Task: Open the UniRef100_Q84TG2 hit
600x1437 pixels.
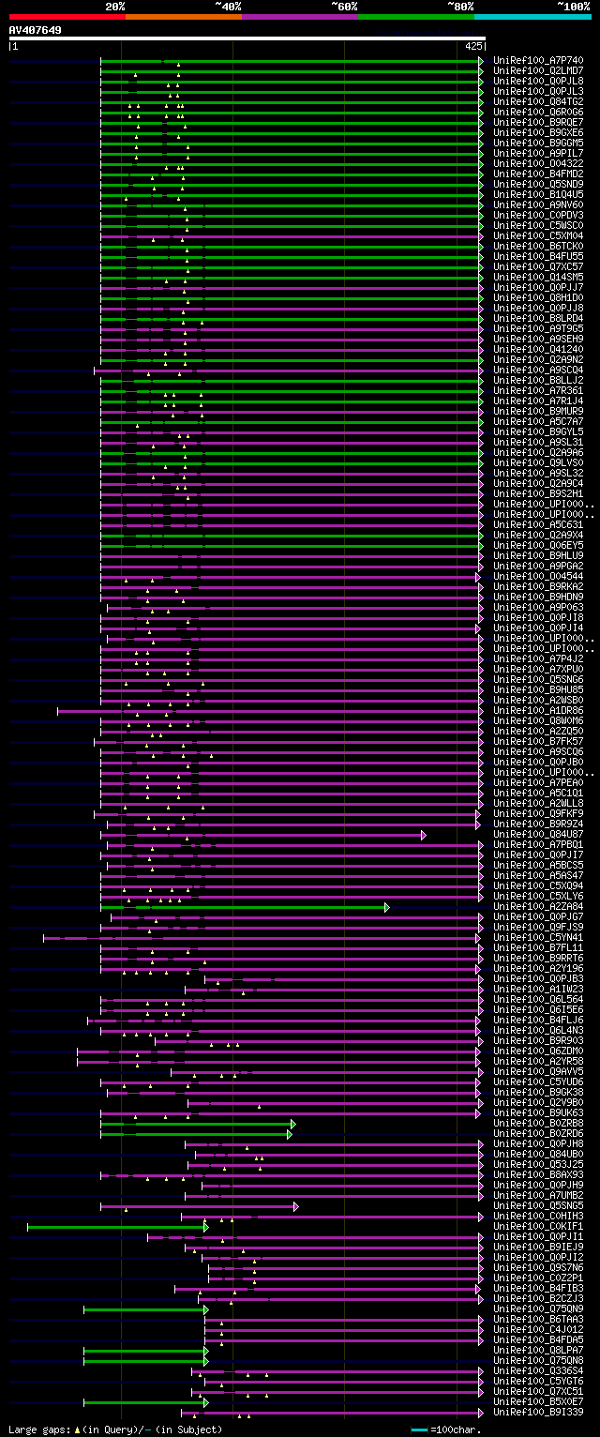Action: pyautogui.click(x=538, y=102)
